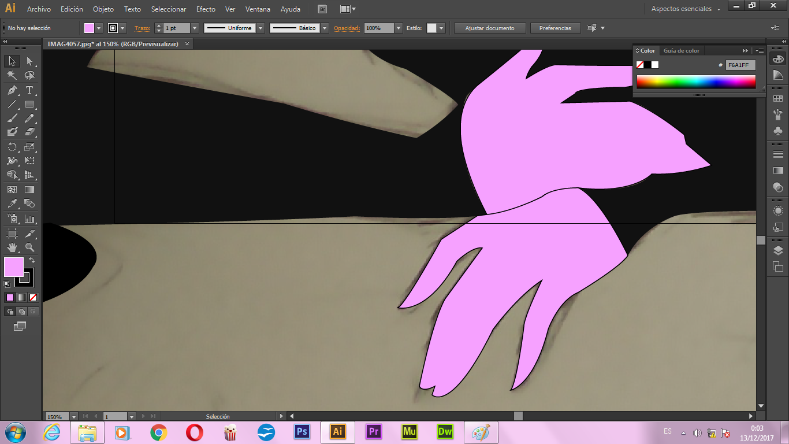Select the Scale tool

pos(29,147)
